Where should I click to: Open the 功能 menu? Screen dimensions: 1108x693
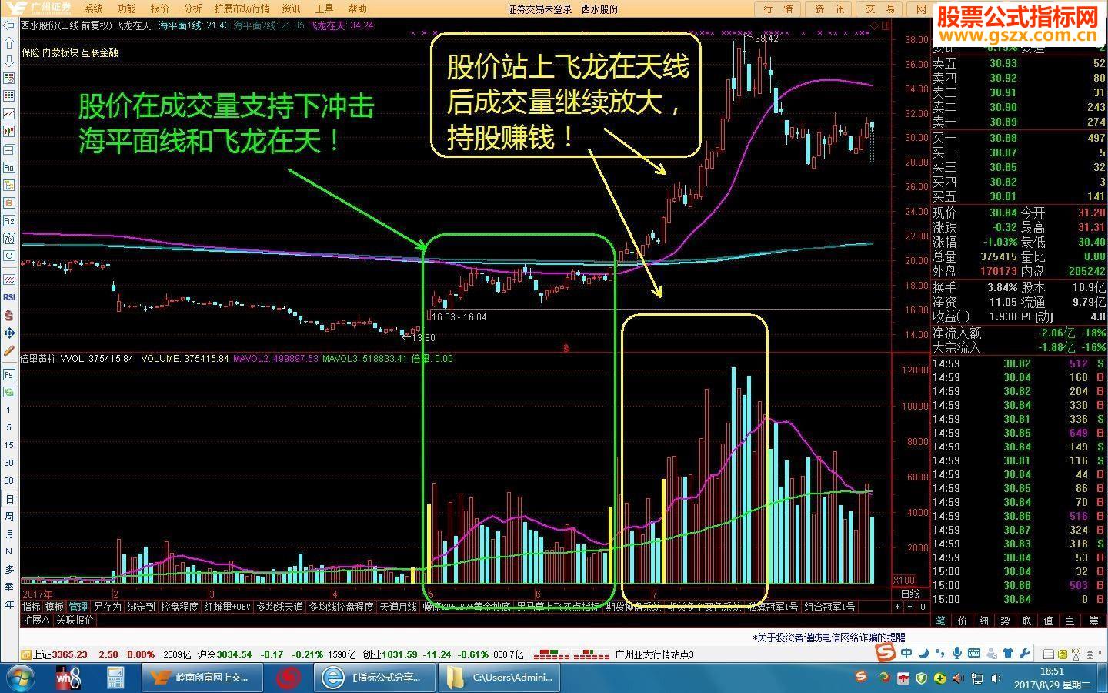coord(126,8)
